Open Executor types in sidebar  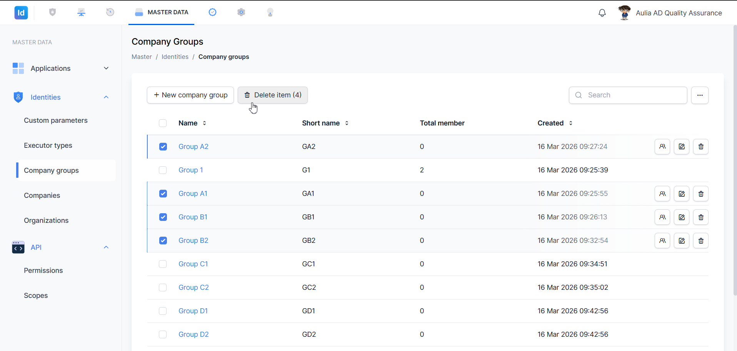coord(48,145)
